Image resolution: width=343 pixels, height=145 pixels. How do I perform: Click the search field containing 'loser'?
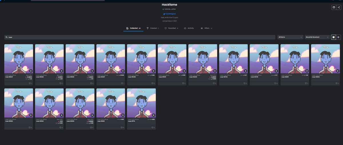tap(140, 37)
